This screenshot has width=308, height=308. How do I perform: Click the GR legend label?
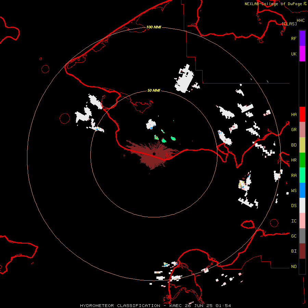pos(294,130)
